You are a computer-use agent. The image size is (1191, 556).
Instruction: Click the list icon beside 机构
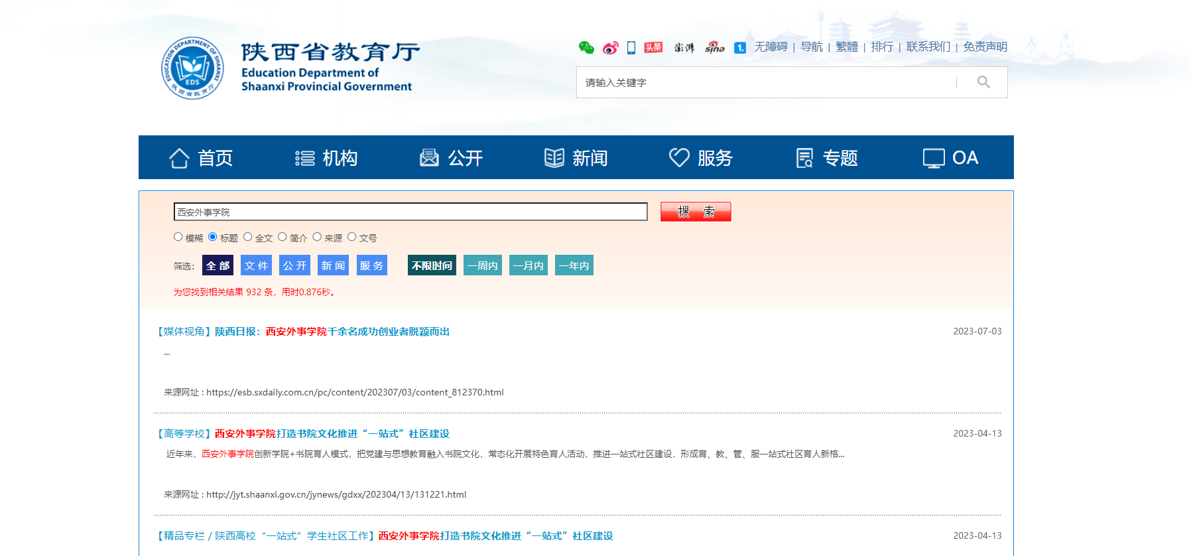(304, 158)
